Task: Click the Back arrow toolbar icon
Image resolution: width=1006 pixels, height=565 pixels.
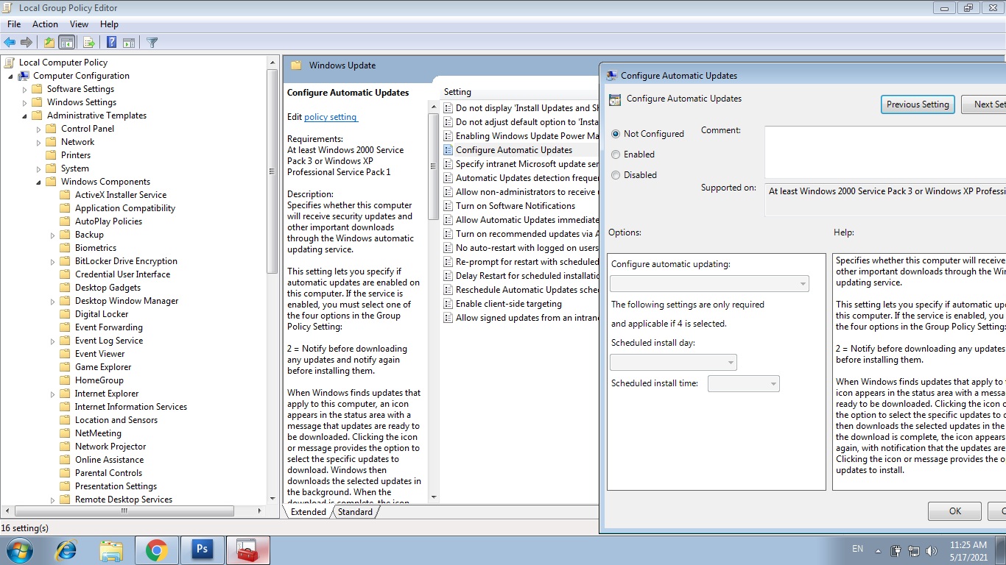Action: (x=10, y=43)
